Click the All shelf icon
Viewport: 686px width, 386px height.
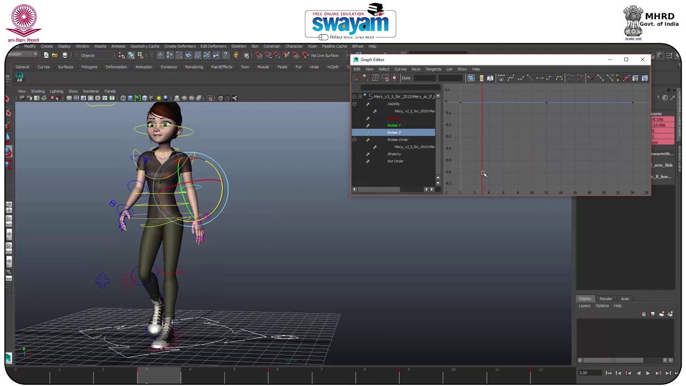19,78
